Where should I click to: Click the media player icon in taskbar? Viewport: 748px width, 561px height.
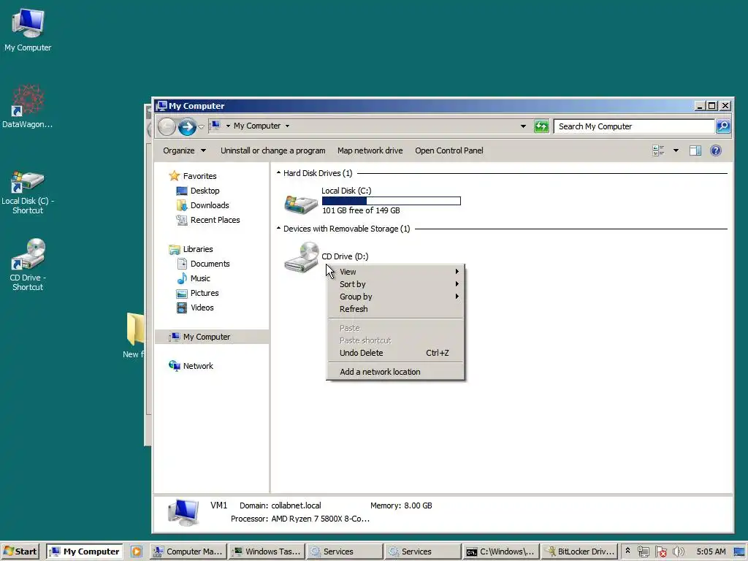coord(137,552)
